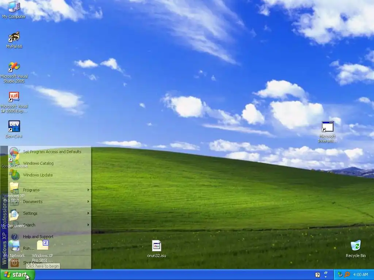
Task: Expand the Settings submenu arrow
Action: 88,213
